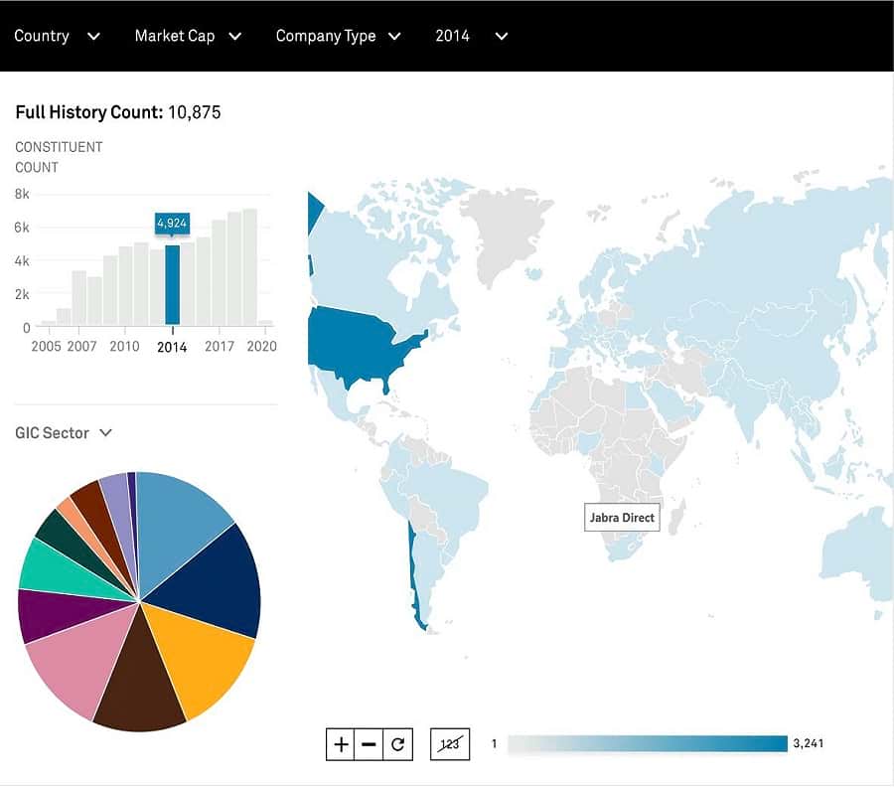Open the Country dropdown
Viewport: 894px width, 787px height.
(x=57, y=36)
